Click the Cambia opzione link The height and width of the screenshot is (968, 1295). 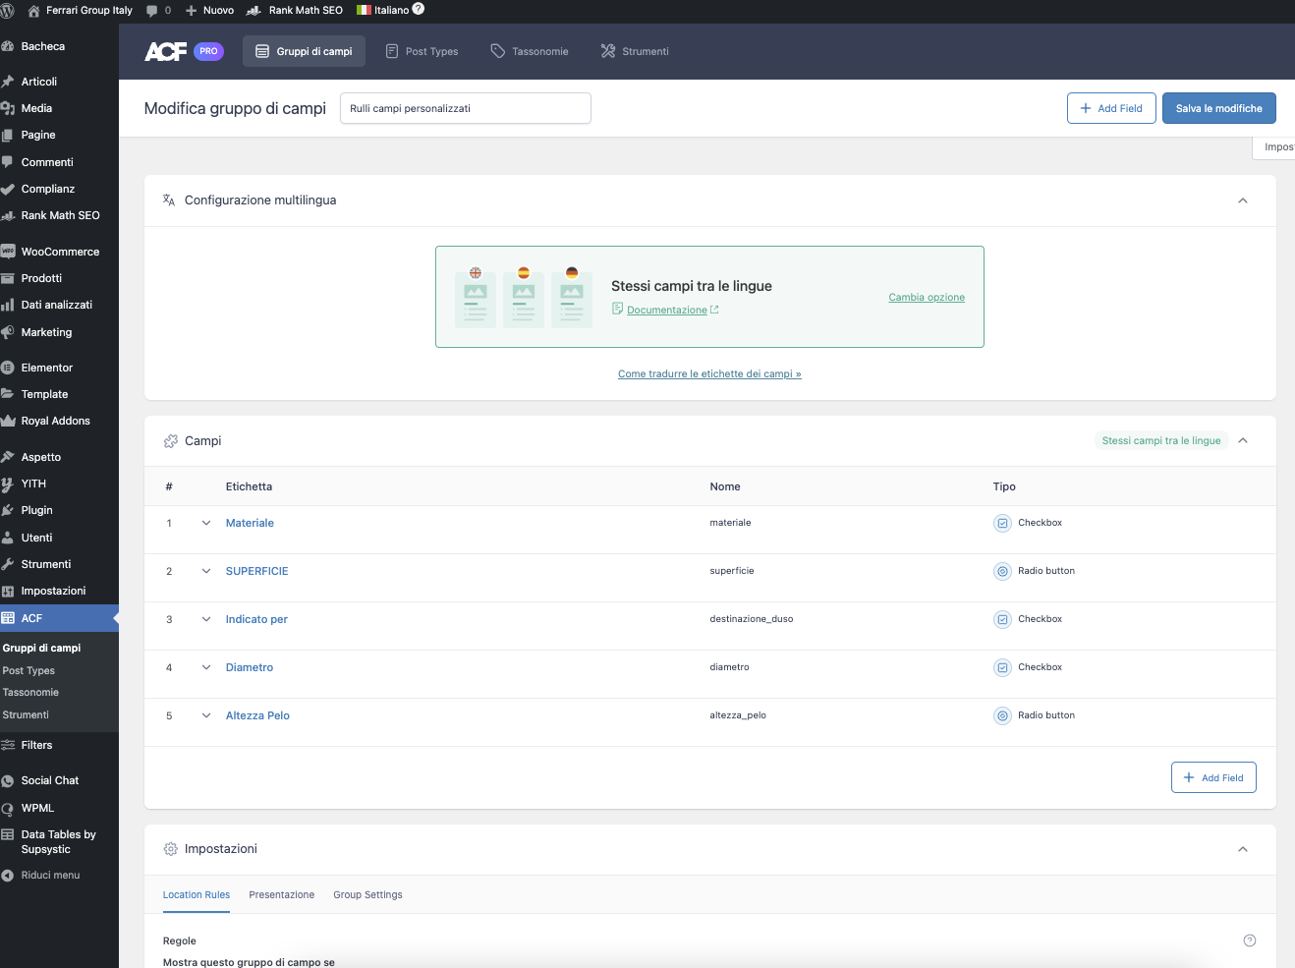(x=927, y=297)
